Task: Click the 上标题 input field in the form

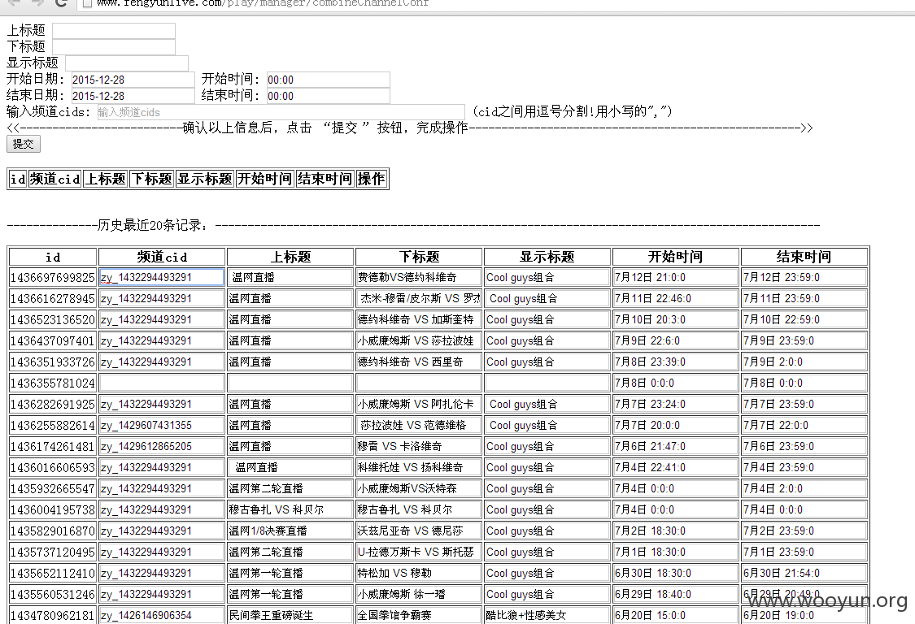Action: coord(114,30)
